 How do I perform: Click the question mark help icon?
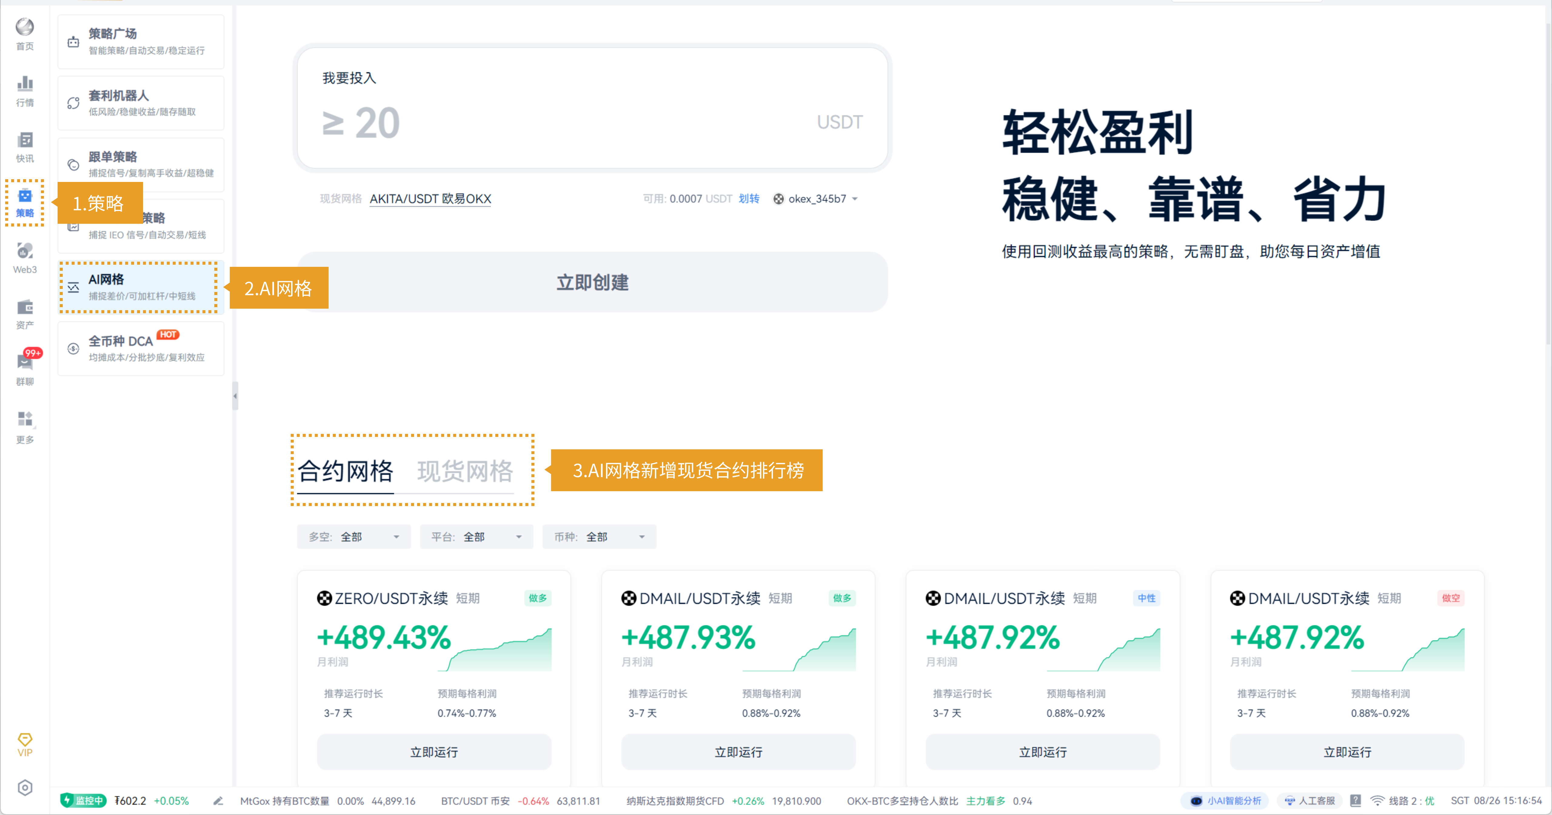click(1356, 800)
